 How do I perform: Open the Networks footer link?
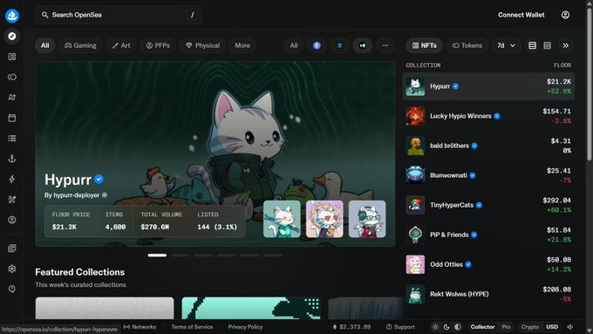140,327
